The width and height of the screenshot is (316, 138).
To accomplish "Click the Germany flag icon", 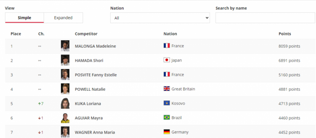I will tap(167, 132).
